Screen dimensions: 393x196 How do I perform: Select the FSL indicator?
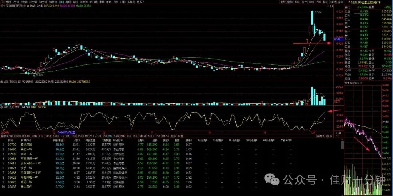tap(41, 136)
